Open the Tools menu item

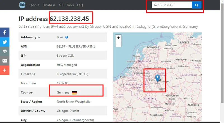[x=70, y=5]
